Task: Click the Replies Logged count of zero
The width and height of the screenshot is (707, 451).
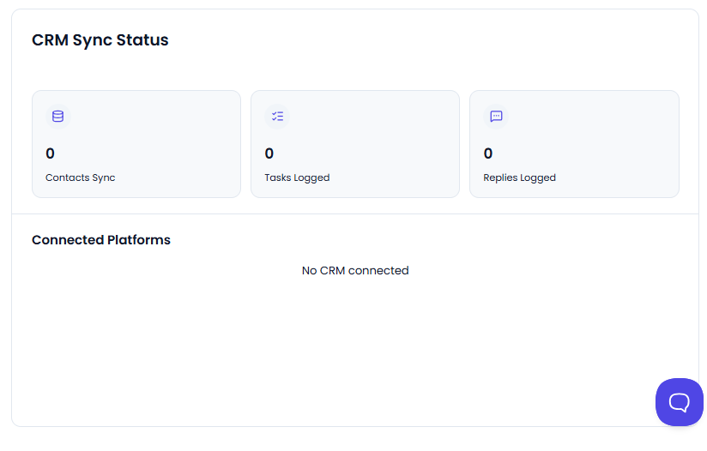Action: pyautogui.click(x=488, y=153)
